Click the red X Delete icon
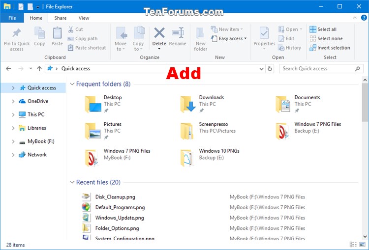 (x=159, y=32)
